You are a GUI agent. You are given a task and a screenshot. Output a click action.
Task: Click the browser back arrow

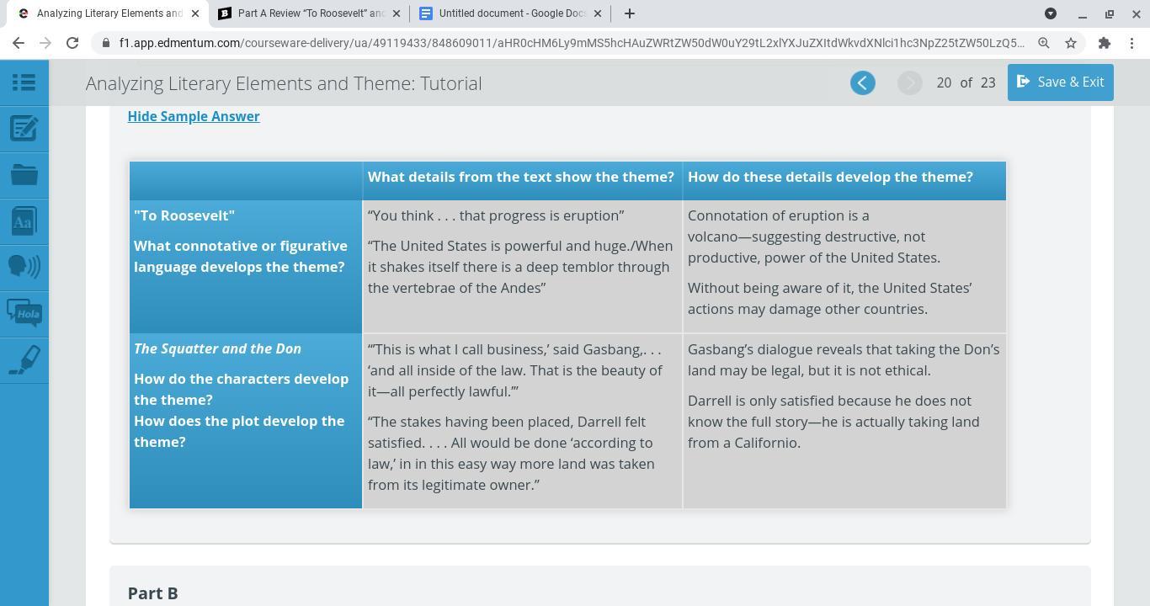tap(19, 43)
